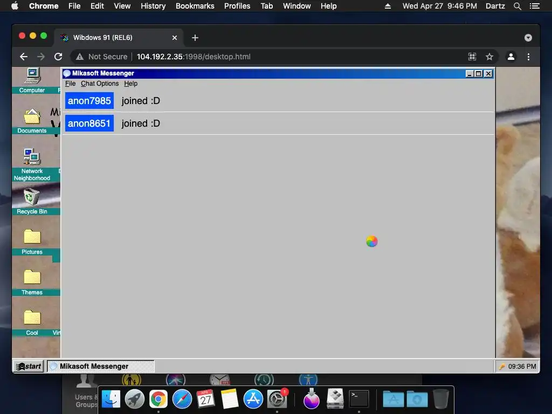Maximize the Mikasoft Messenger window
The height and width of the screenshot is (414, 552).
[479, 73]
